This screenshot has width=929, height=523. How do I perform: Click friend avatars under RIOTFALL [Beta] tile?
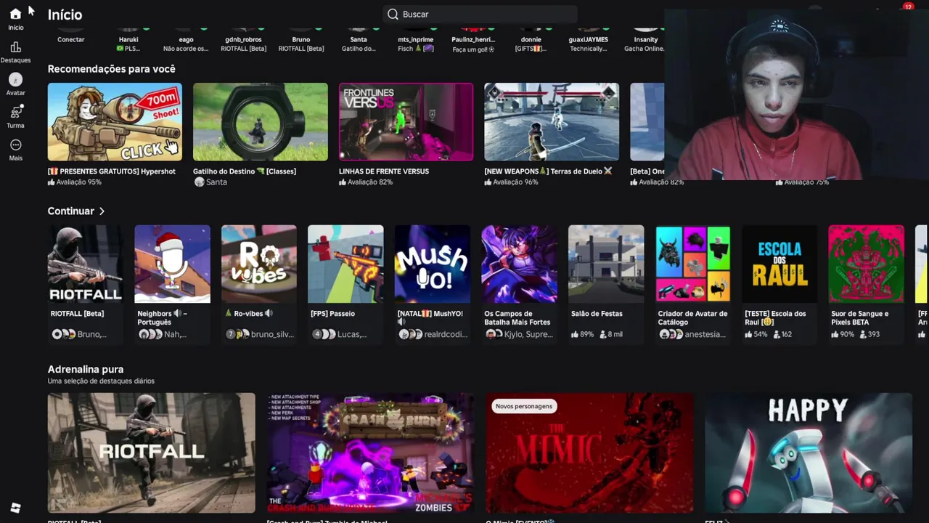click(x=63, y=334)
